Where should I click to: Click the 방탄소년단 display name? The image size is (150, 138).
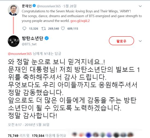click(32, 38)
